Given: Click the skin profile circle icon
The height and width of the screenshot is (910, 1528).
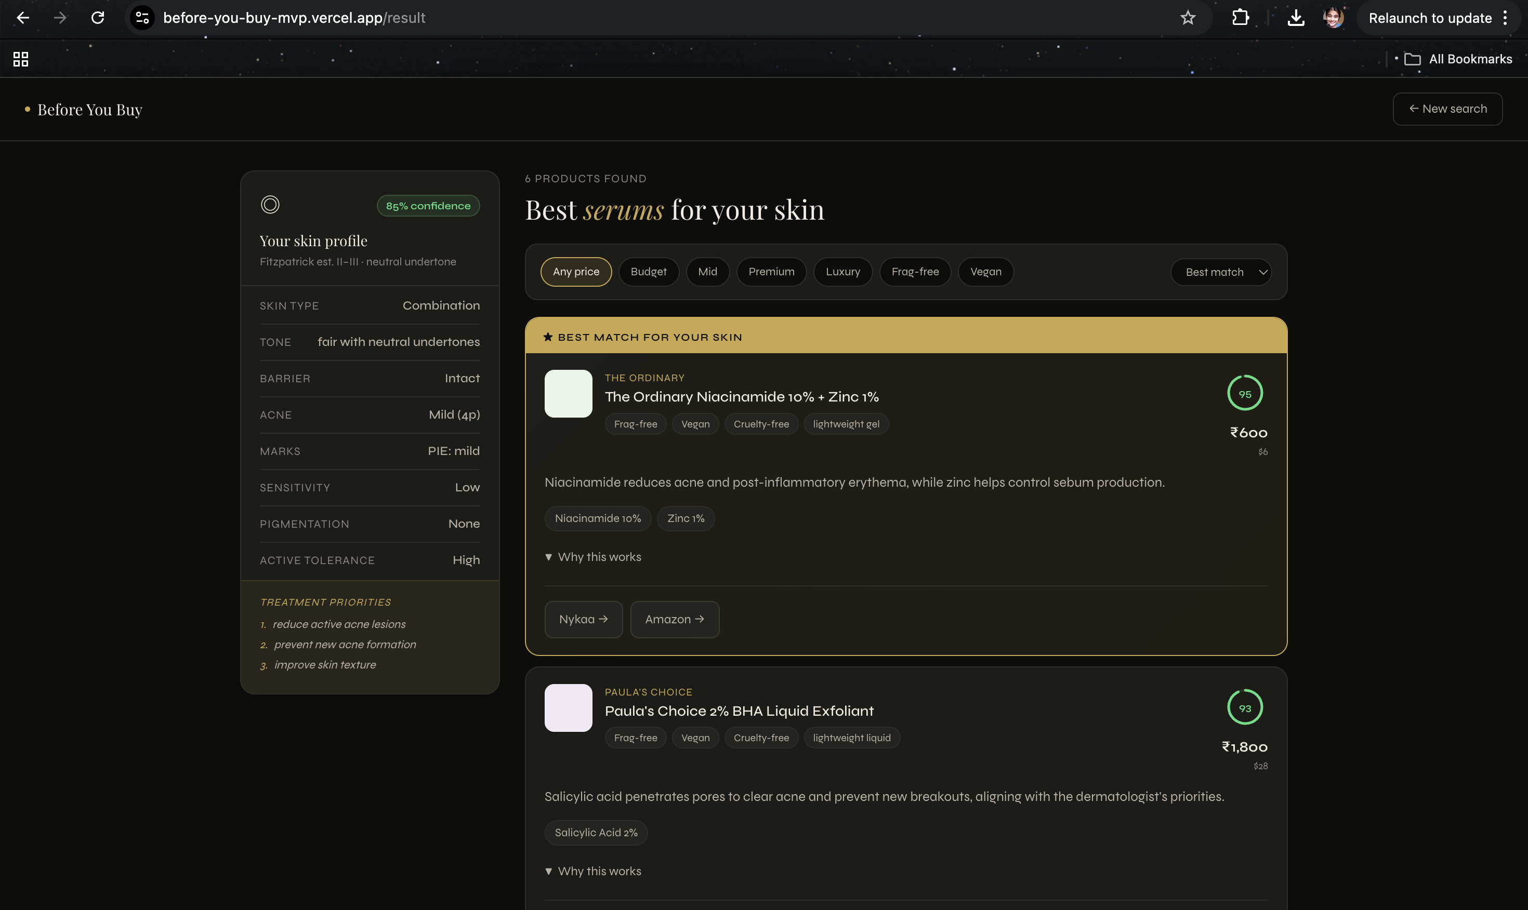Looking at the screenshot, I should pyautogui.click(x=270, y=205).
